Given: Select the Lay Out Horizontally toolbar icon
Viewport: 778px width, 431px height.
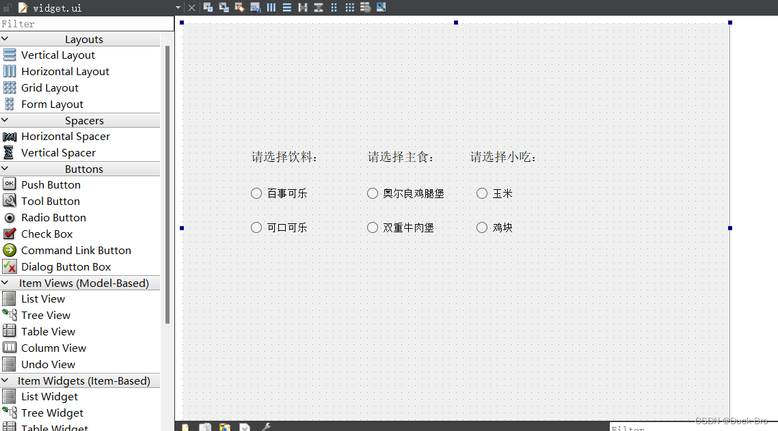Looking at the screenshot, I should pos(271,8).
